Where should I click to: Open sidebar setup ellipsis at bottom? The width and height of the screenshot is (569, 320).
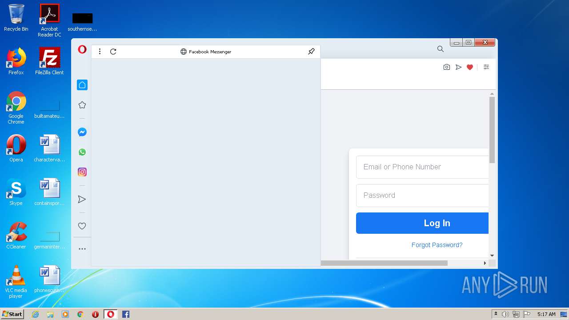[x=82, y=249]
